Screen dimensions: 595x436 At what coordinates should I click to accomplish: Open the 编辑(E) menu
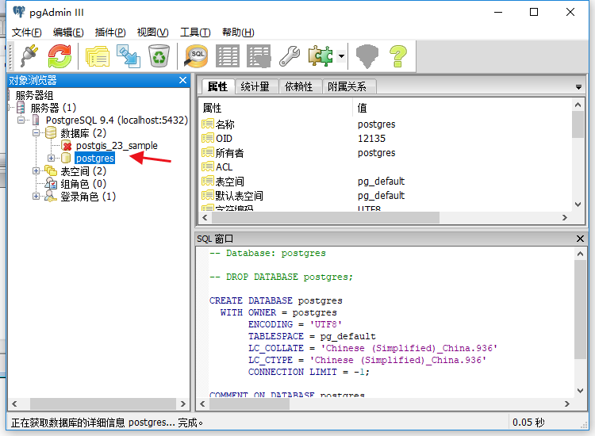[x=68, y=33]
